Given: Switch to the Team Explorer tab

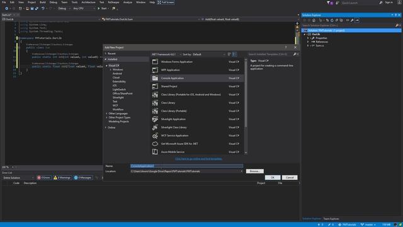Looking at the screenshot, I should (x=331, y=219).
